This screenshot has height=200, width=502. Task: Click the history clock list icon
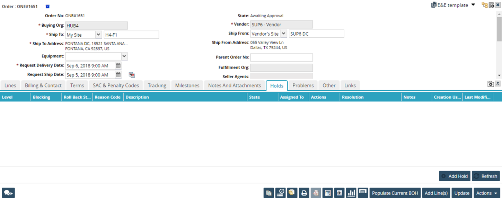(x=280, y=193)
